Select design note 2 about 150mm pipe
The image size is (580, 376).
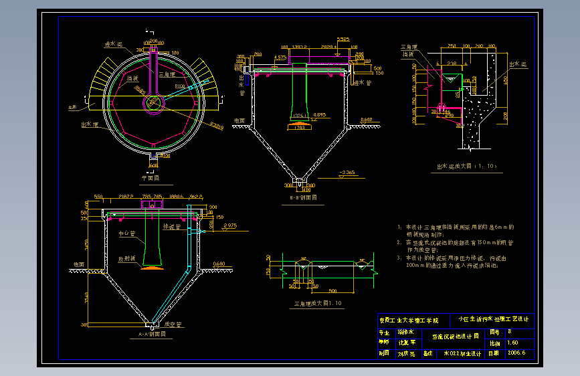pyautogui.click(x=456, y=246)
